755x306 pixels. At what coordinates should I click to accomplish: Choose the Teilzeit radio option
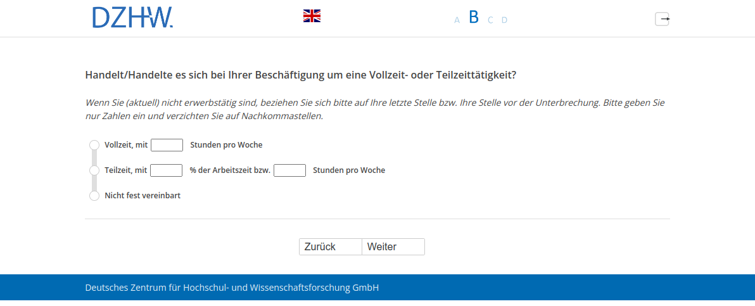94,170
